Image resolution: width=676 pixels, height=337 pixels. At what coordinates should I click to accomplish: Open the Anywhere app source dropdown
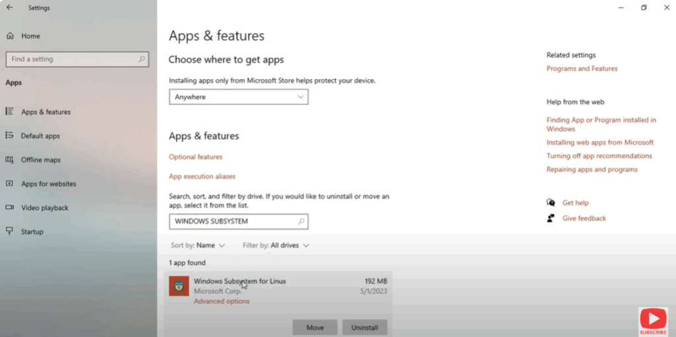click(238, 97)
